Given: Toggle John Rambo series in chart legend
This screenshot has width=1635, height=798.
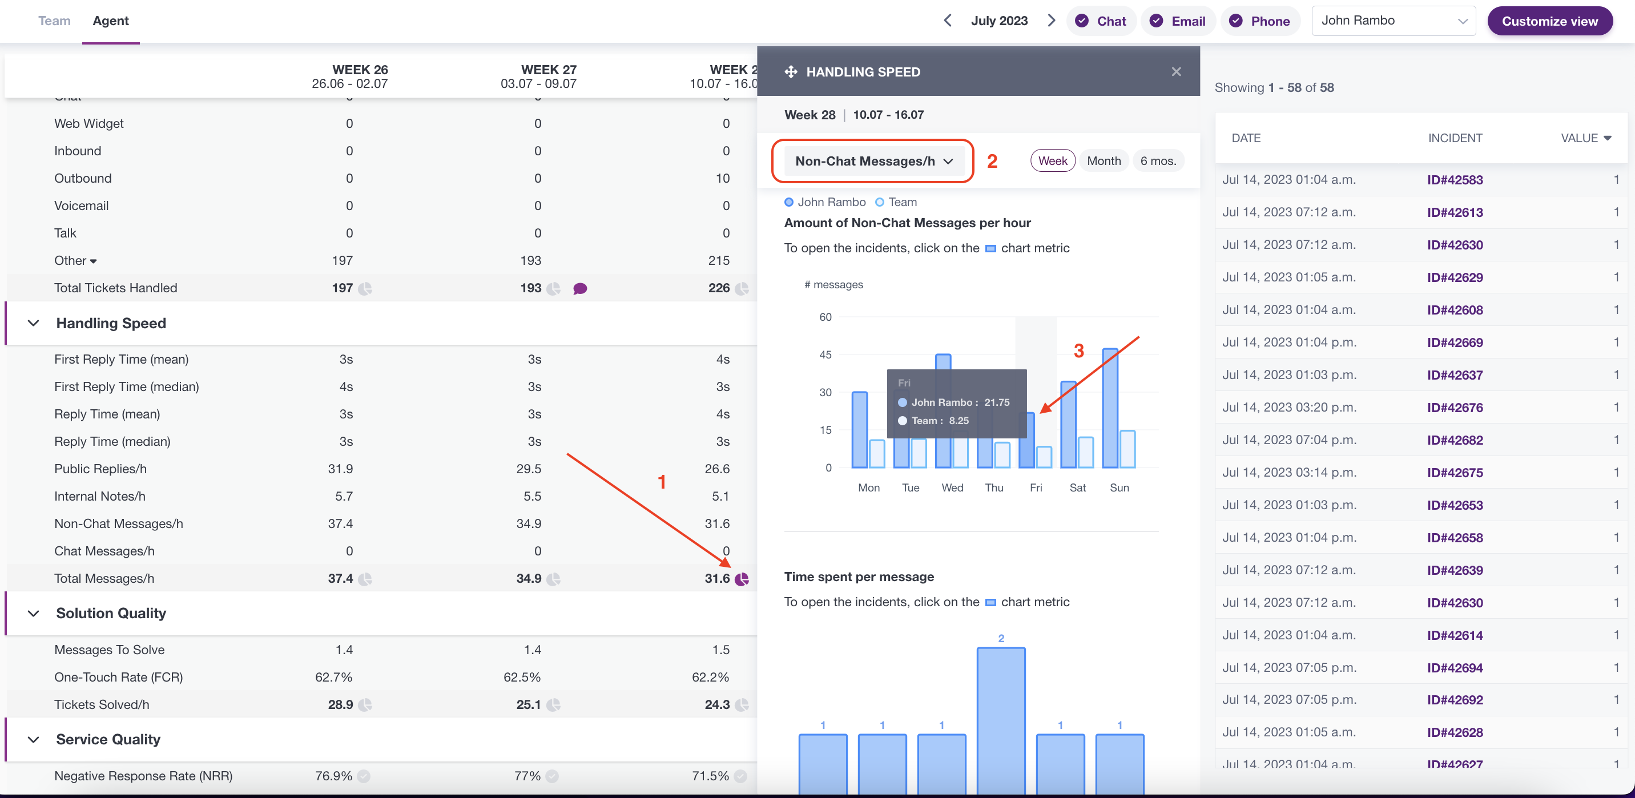Looking at the screenshot, I should tap(825, 202).
